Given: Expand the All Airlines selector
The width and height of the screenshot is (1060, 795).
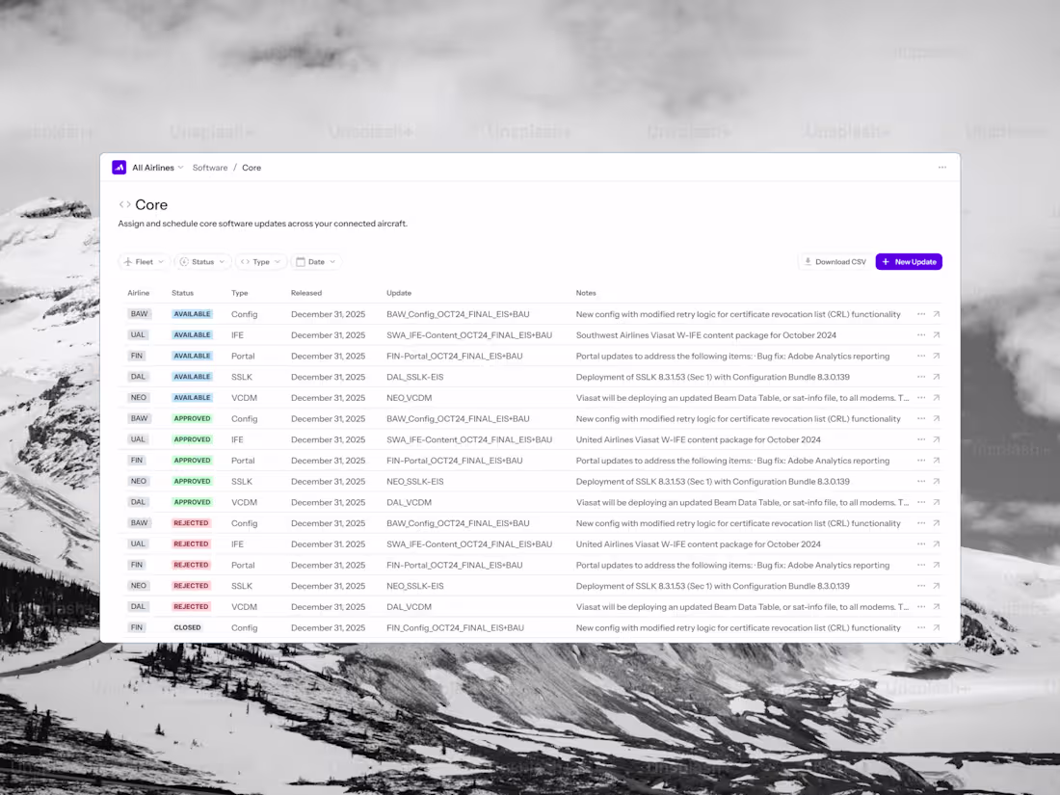Looking at the screenshot, I should coord(157,167).
